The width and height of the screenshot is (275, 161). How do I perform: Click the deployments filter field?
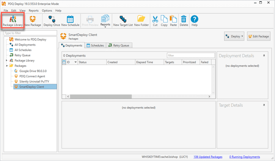tap(191, 55)
